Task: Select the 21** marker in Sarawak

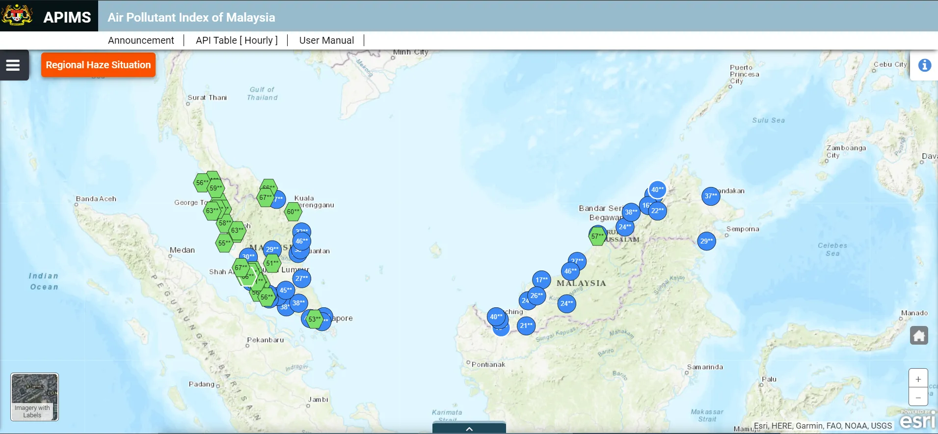Action: pyautogui.click(x=526, y=325)
